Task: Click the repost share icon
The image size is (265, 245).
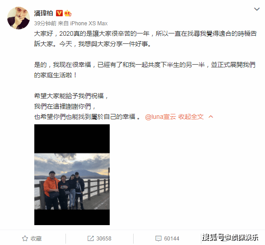Action: point(91,238)
